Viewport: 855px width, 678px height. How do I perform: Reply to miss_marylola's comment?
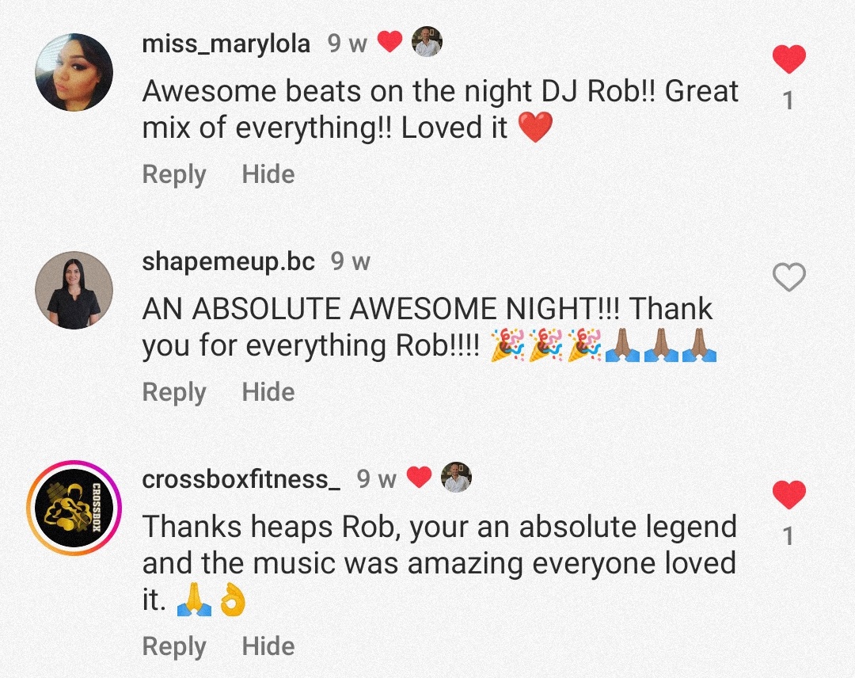174,174
